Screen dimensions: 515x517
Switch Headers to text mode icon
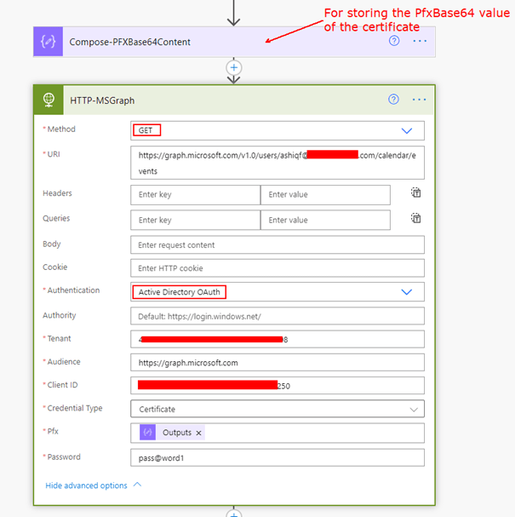(x=415, y=193)
